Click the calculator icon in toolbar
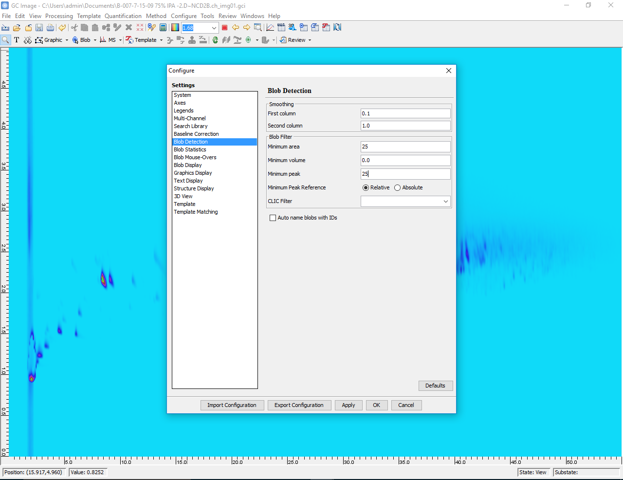The height and width of the screenshot is (480, 623). [x=163, y=28]
